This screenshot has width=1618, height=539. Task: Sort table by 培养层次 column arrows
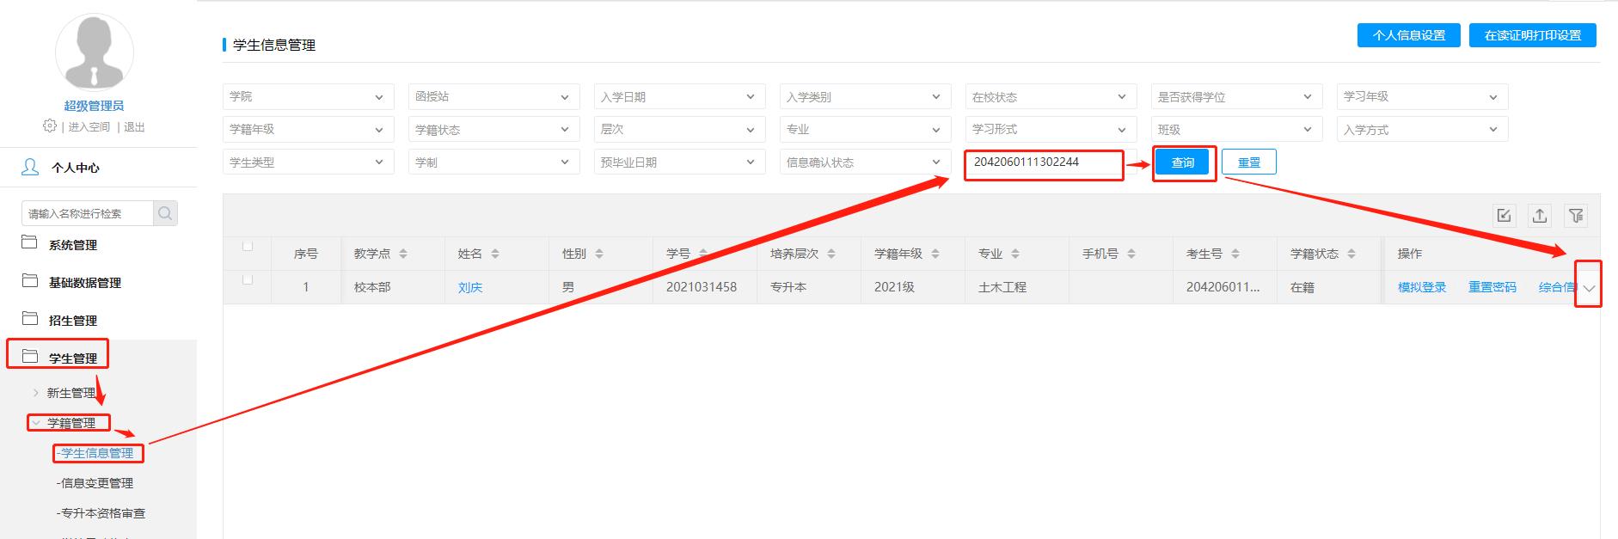[831, 254]
